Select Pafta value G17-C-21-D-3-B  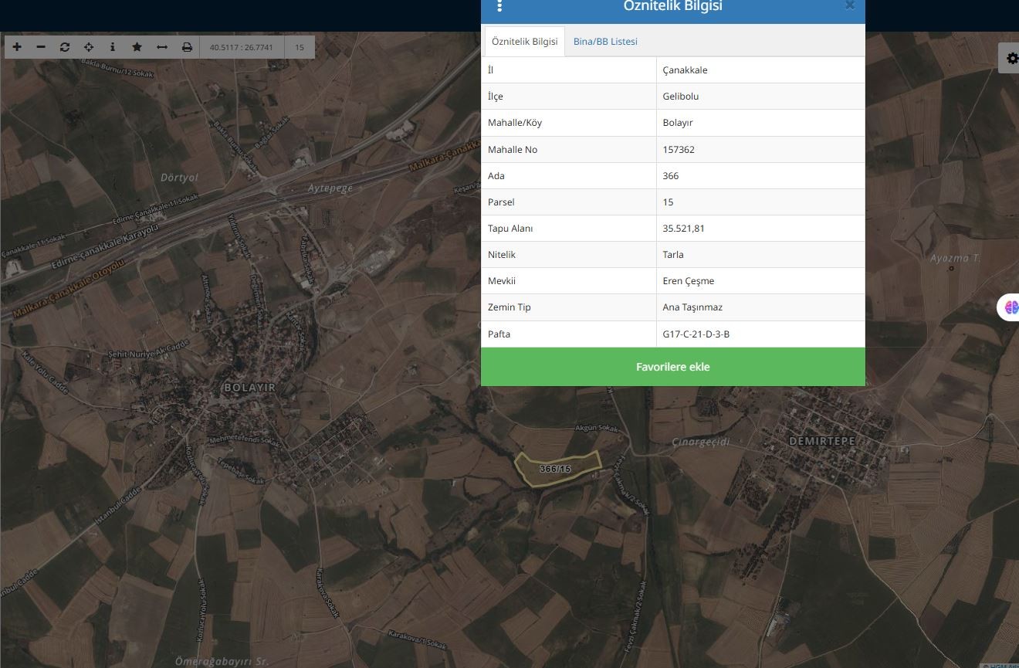click(760, 334)
